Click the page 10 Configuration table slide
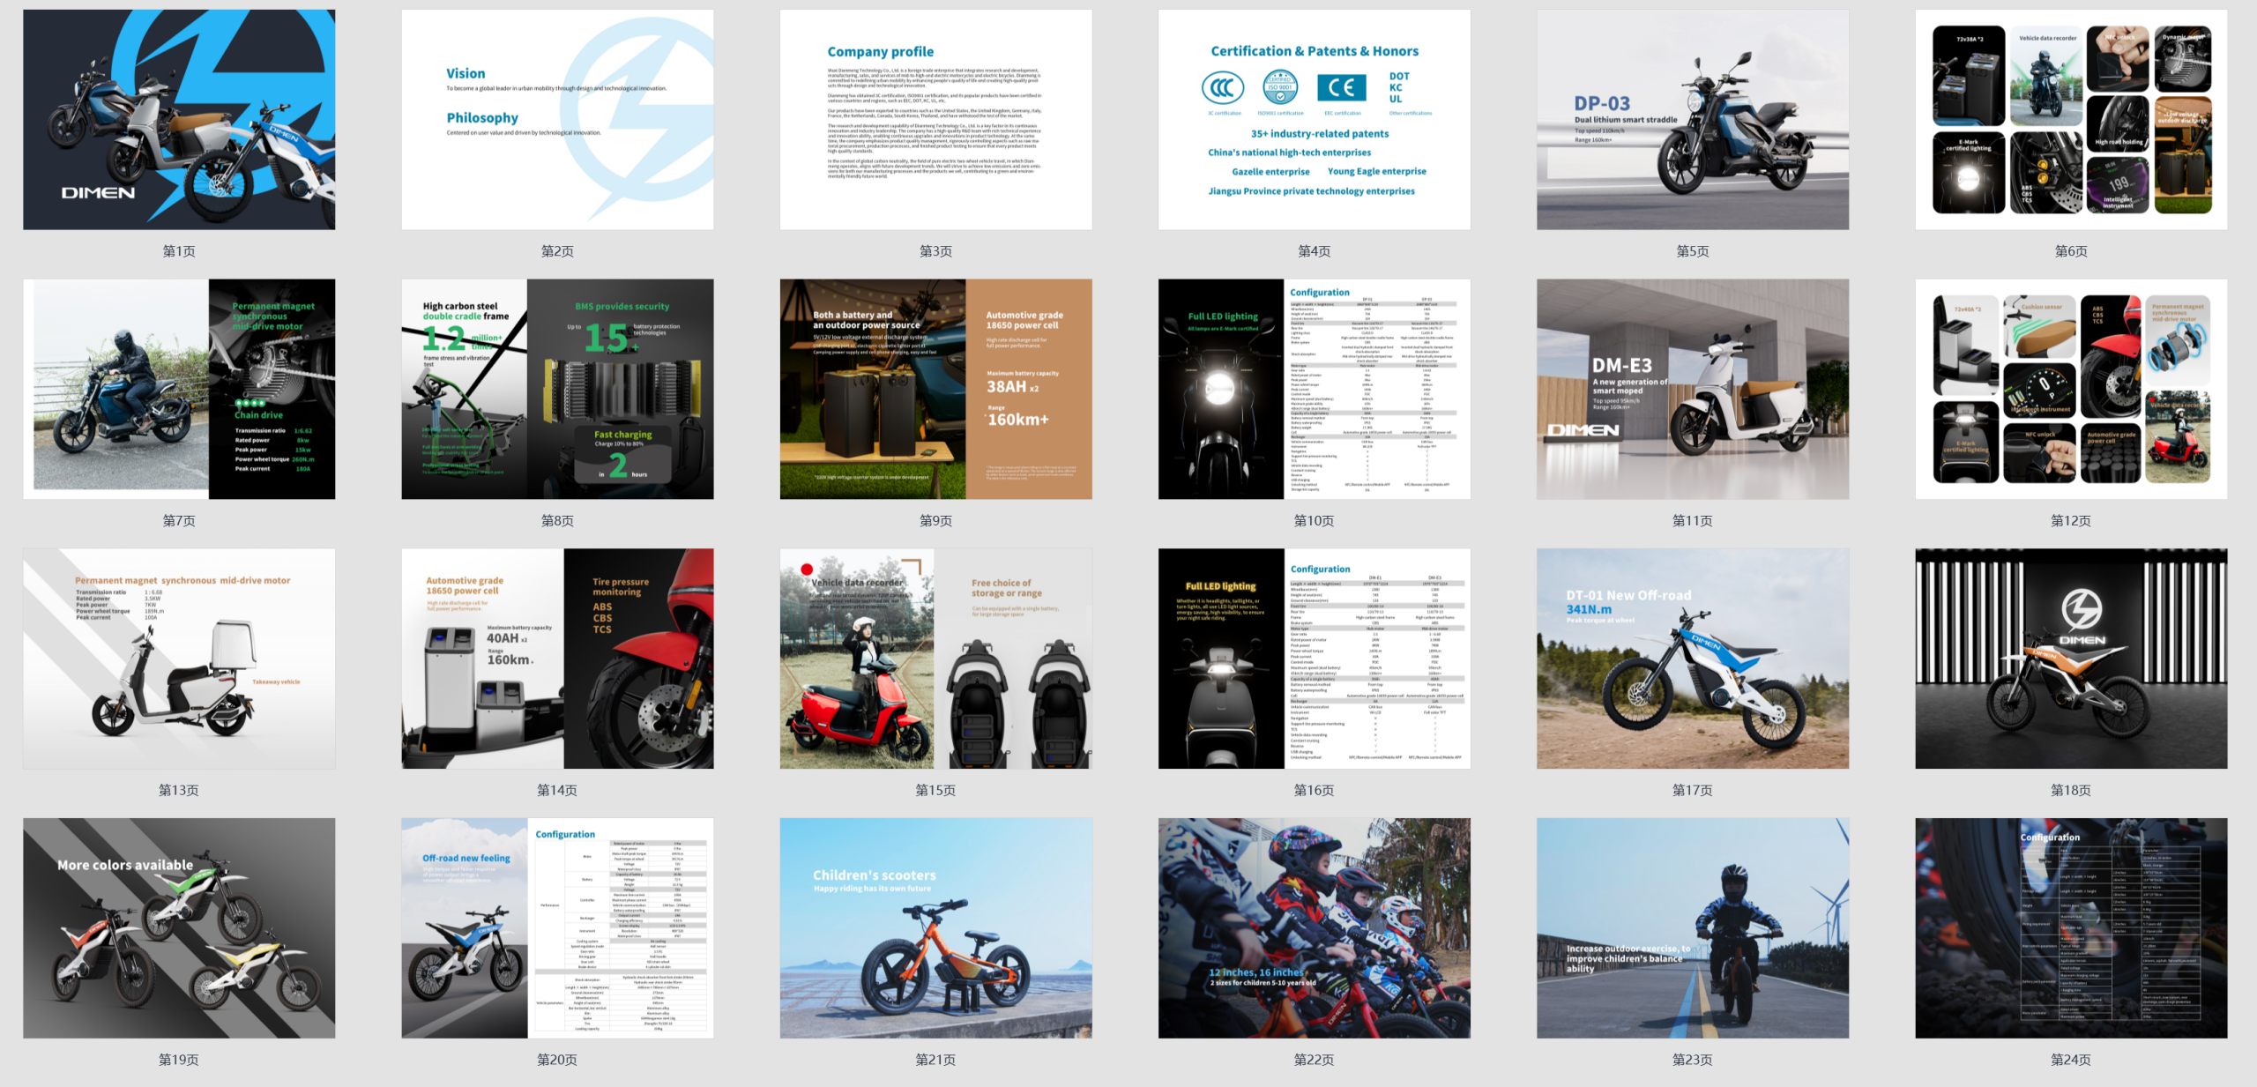The height and width of the screenshot is (1087, 2257). 1314,389
